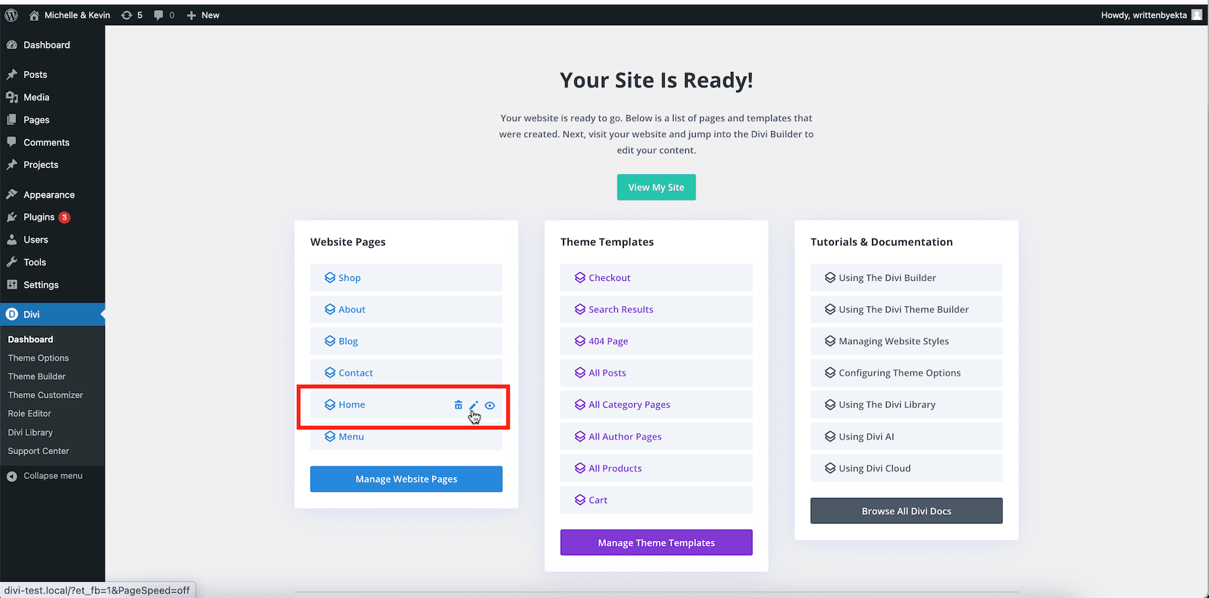
Task: Open Theme Builder in Divi submenu
Action: [37, 376]
